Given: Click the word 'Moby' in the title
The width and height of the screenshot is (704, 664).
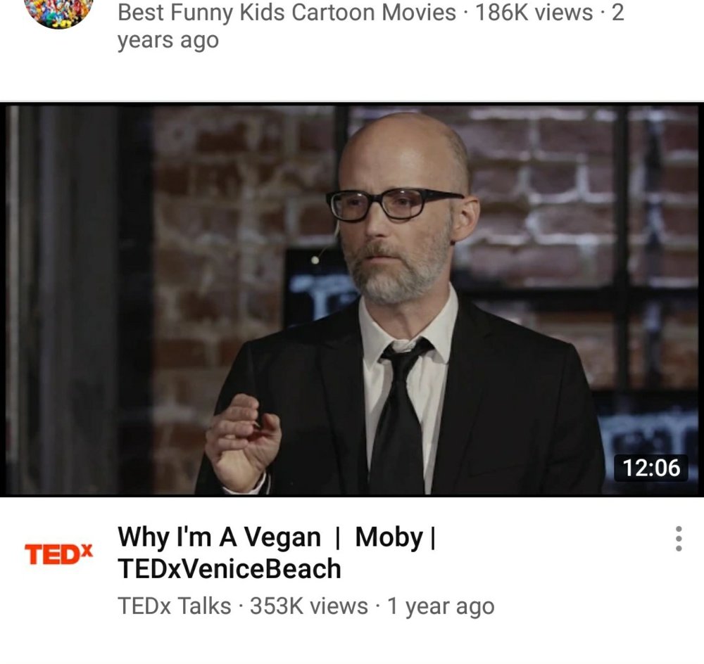Looking at the screenshot, I should tap(389, 537).
